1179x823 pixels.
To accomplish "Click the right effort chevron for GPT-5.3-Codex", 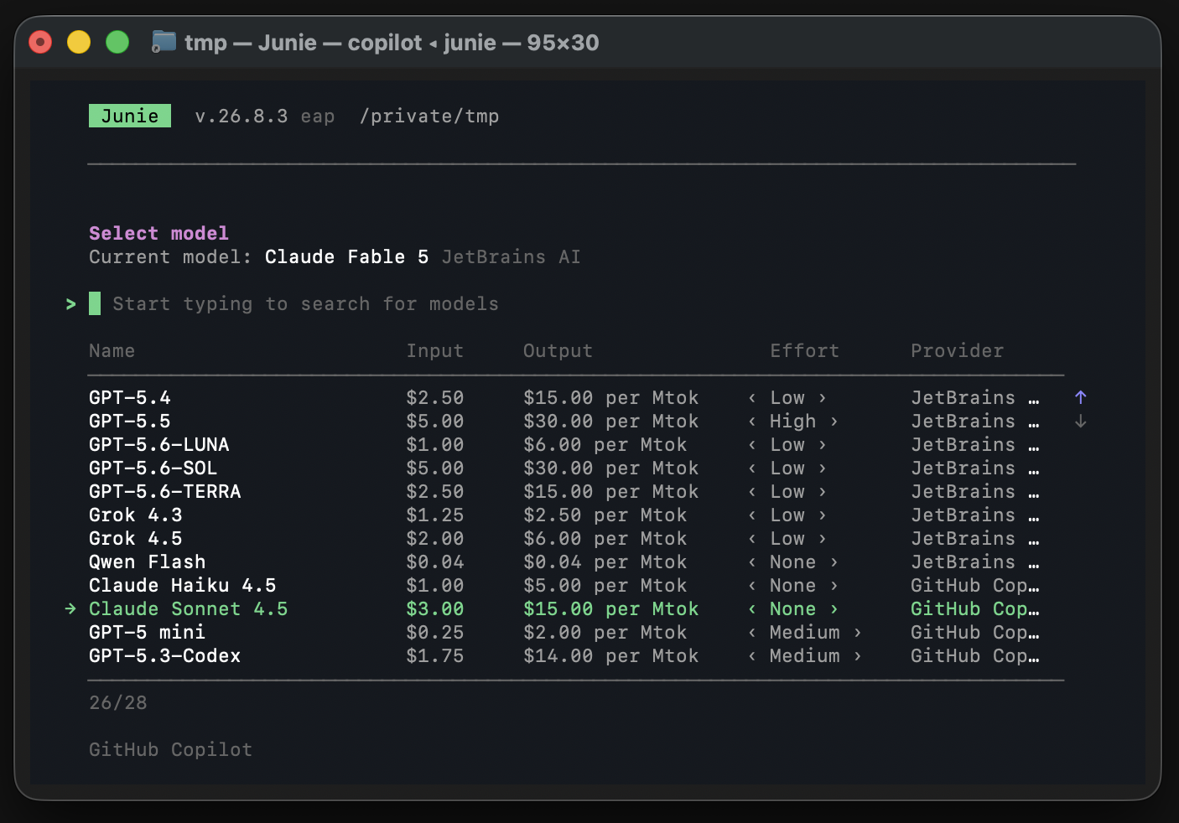I will 858,656.
